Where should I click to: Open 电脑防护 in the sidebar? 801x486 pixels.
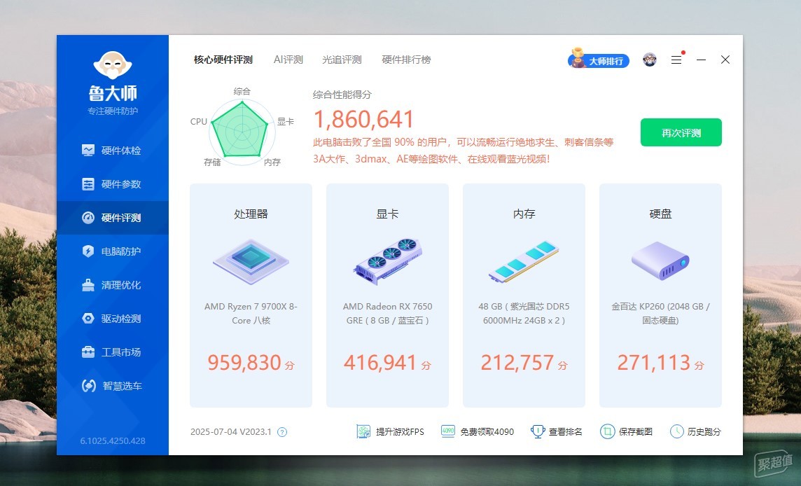pyautogui.click(x=113, y=251)
